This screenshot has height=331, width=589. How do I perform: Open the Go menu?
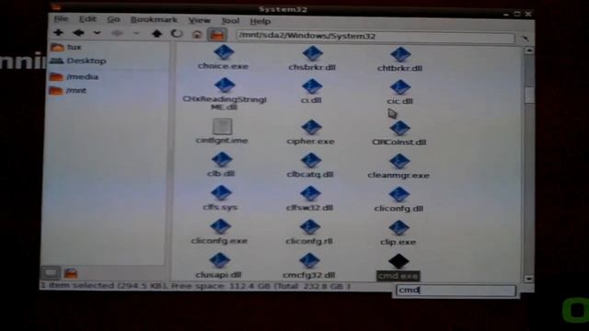pos(113,19)
